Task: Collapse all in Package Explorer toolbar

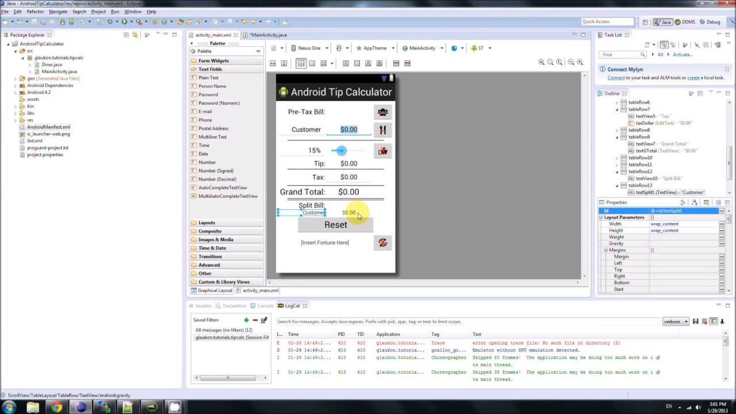Action: (x=126, y=35)
